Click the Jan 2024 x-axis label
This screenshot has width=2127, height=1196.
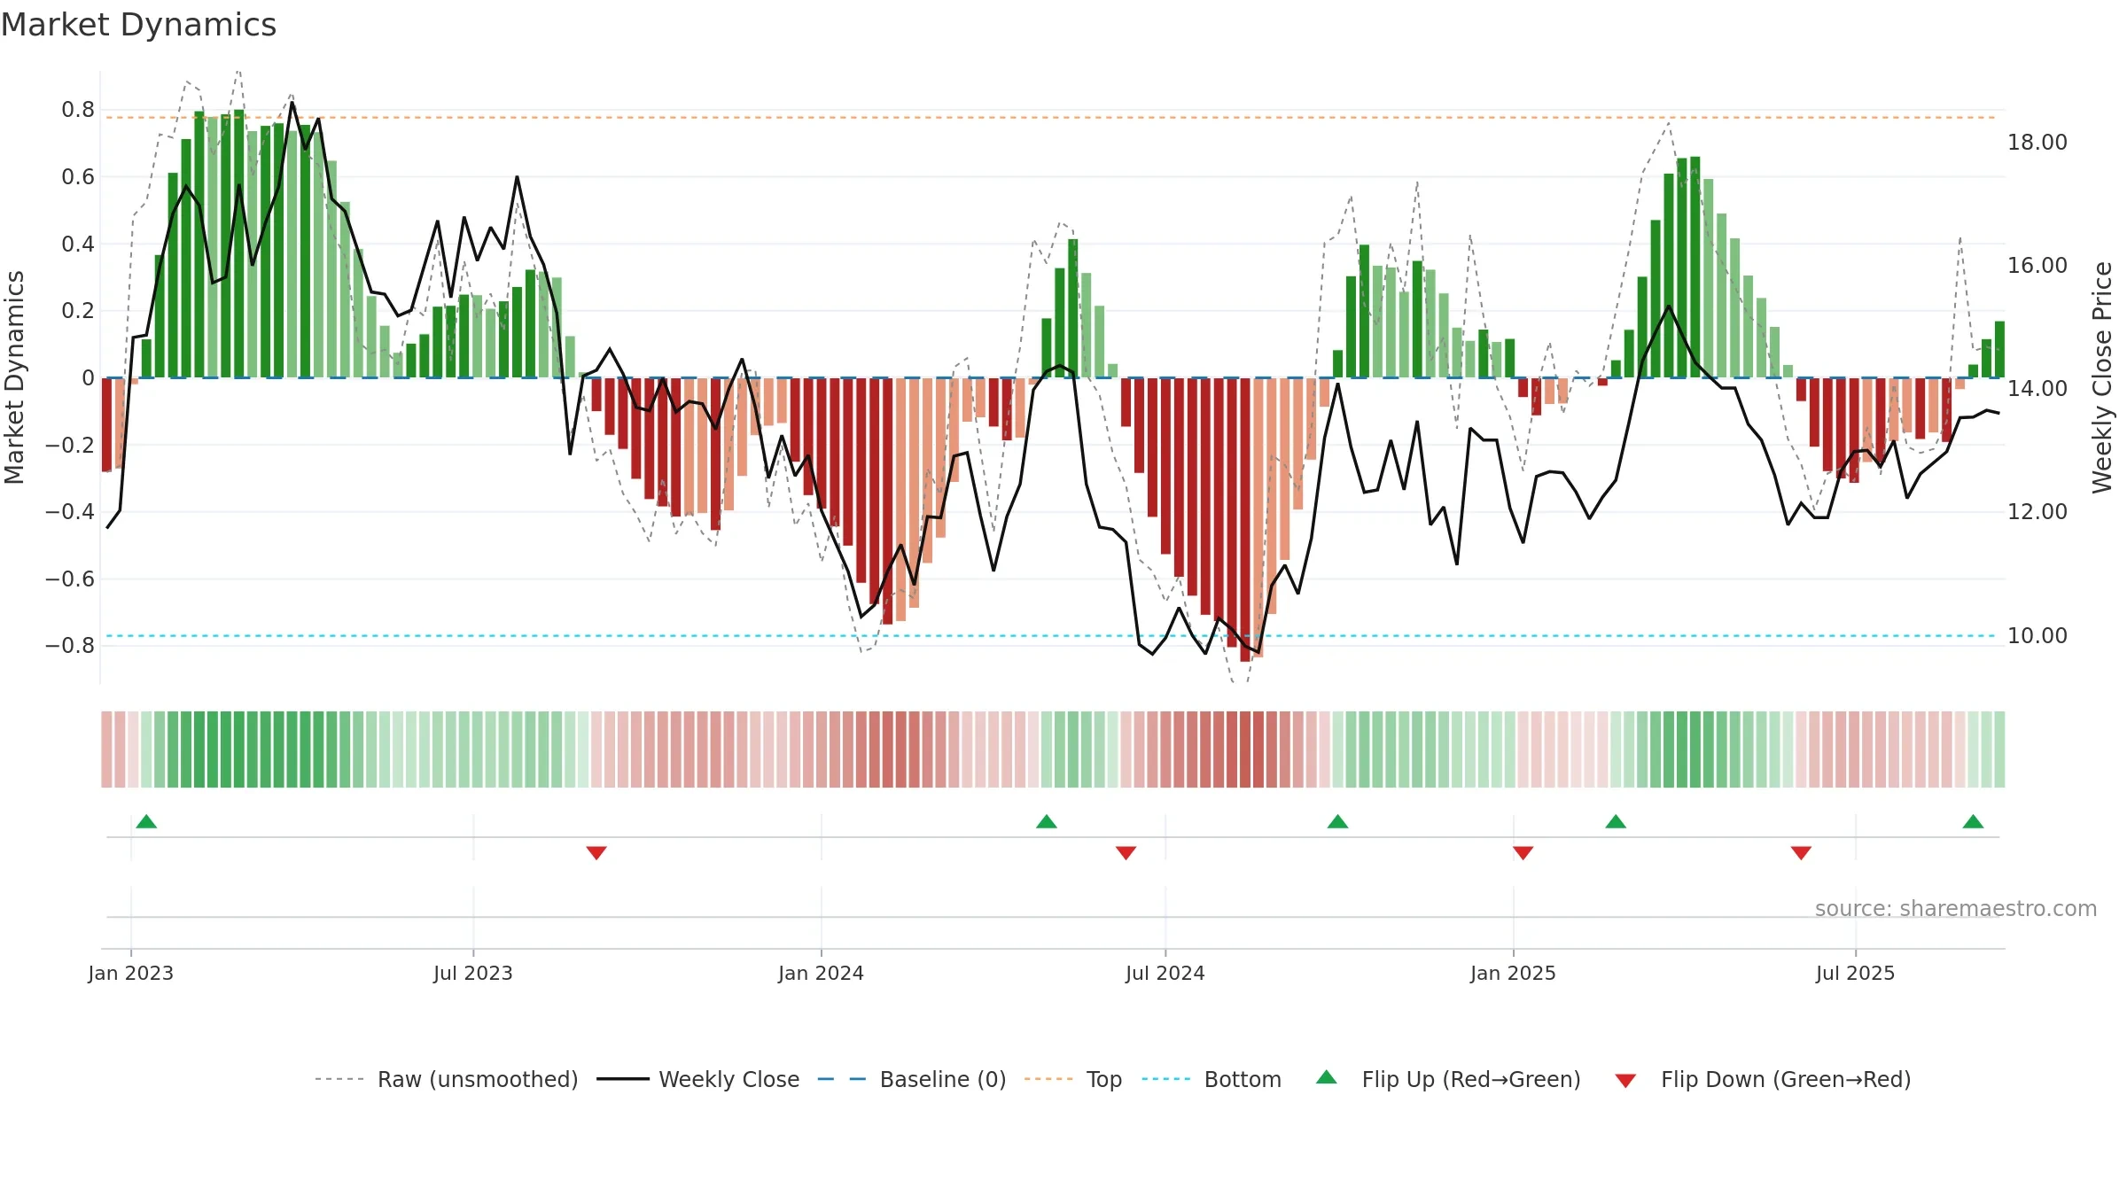click(x=821, y=973)
